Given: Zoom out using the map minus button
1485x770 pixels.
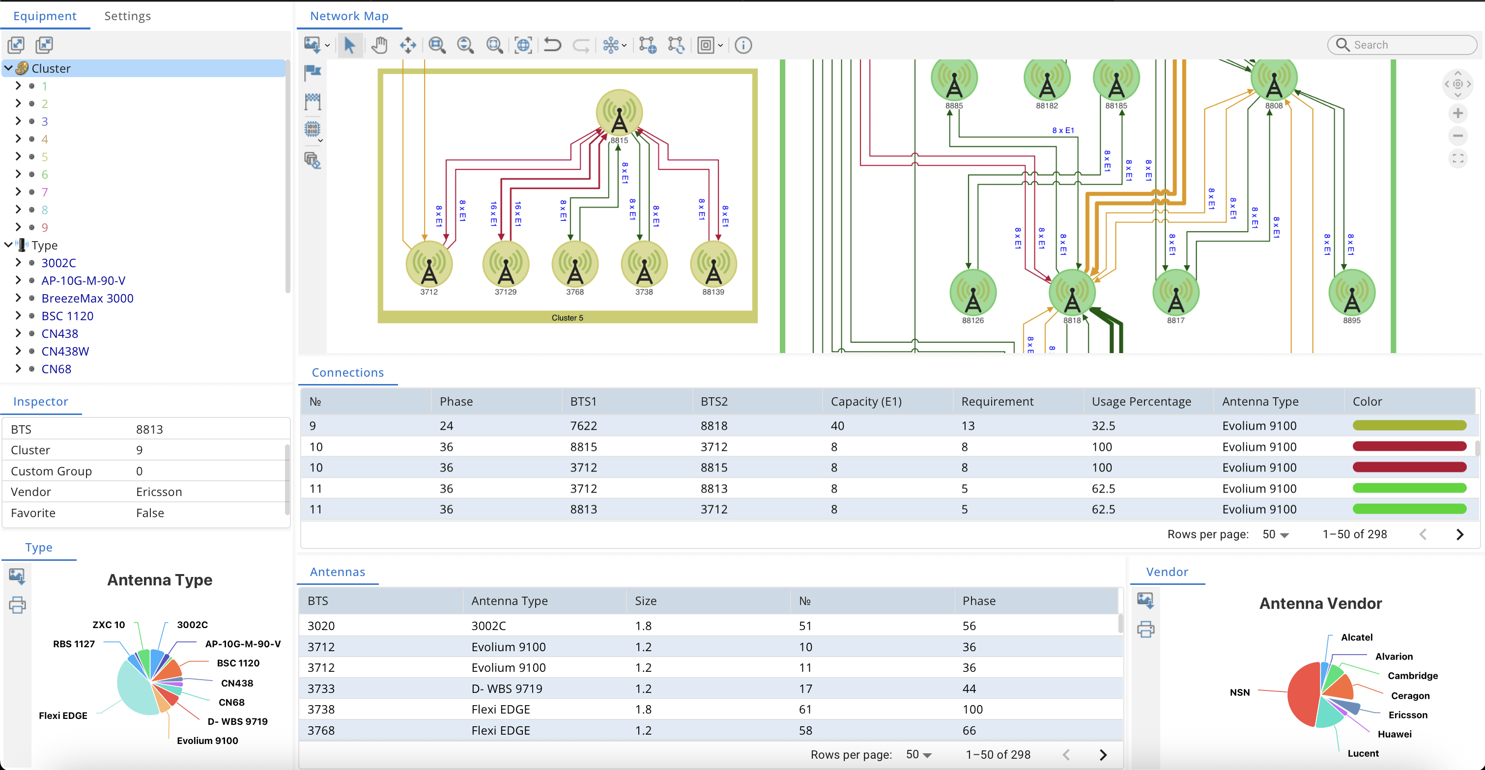Looking at the screenshot, I should pos(1457,136).
